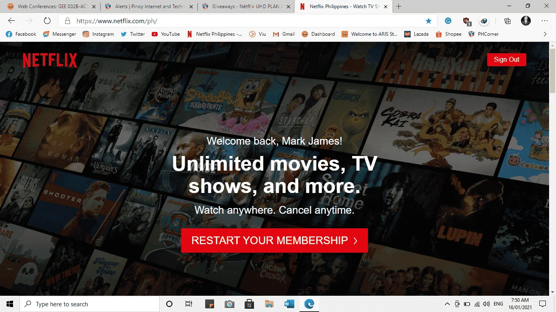The image size is (556, 312).
Task: Click the address bar URL field
Action: point(248,21)
